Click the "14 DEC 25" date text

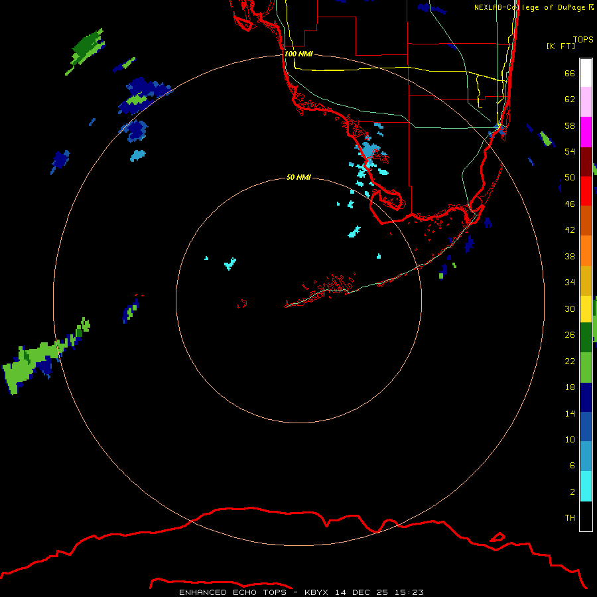362,592
